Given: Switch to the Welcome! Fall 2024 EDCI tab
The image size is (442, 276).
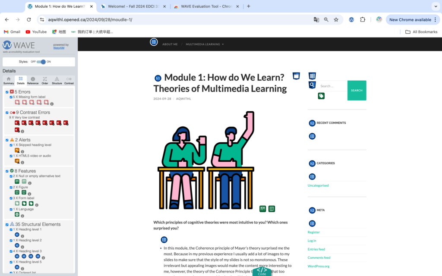Looking at the screenshot, I should click(133, 6).
